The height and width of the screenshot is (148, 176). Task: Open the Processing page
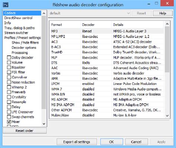[20, 53]
